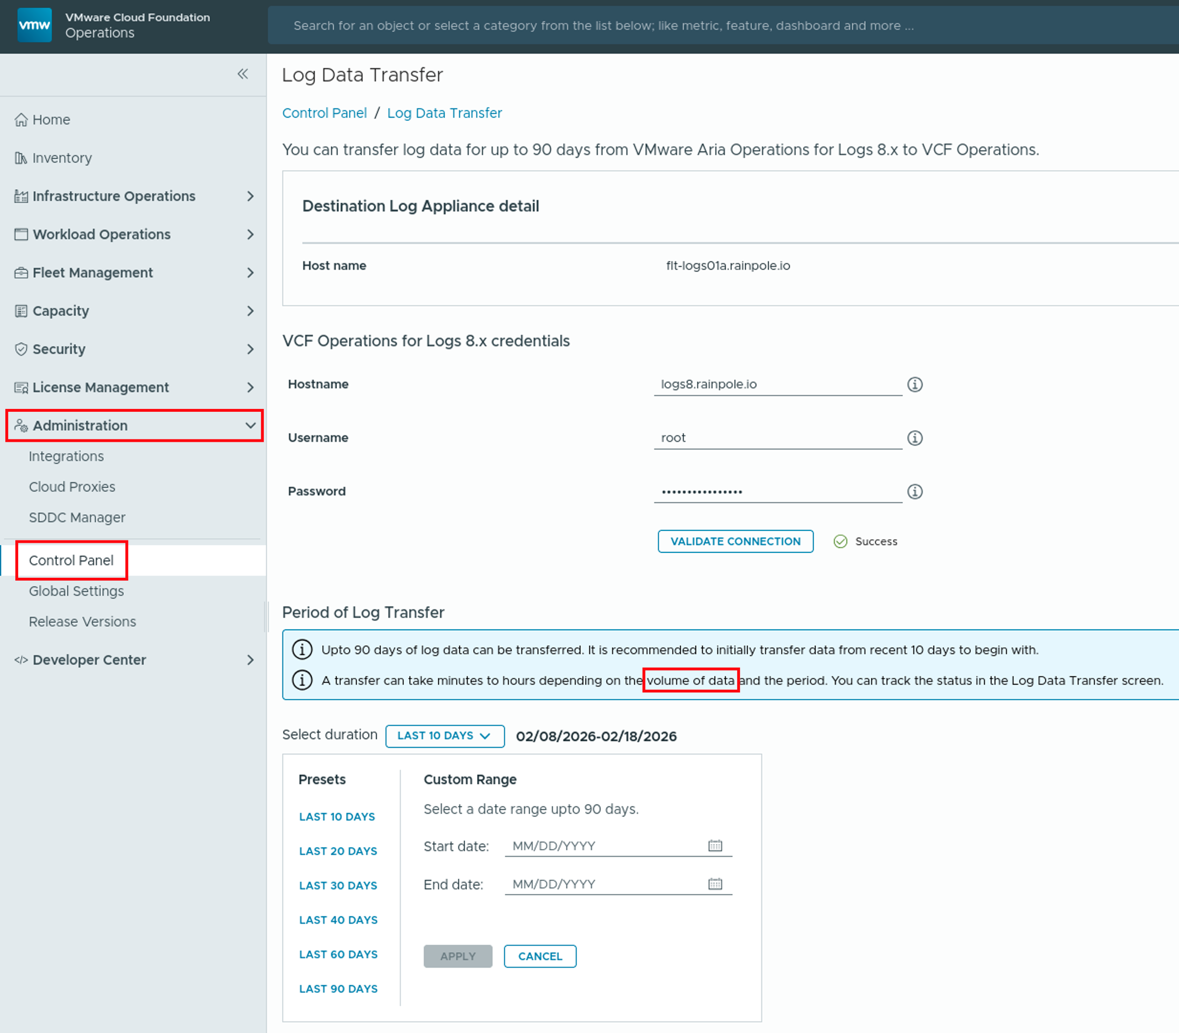Viewport: 1179px width, 1033px height.
Task: Expand the Fleet Management section
Action: coord(250,273)
